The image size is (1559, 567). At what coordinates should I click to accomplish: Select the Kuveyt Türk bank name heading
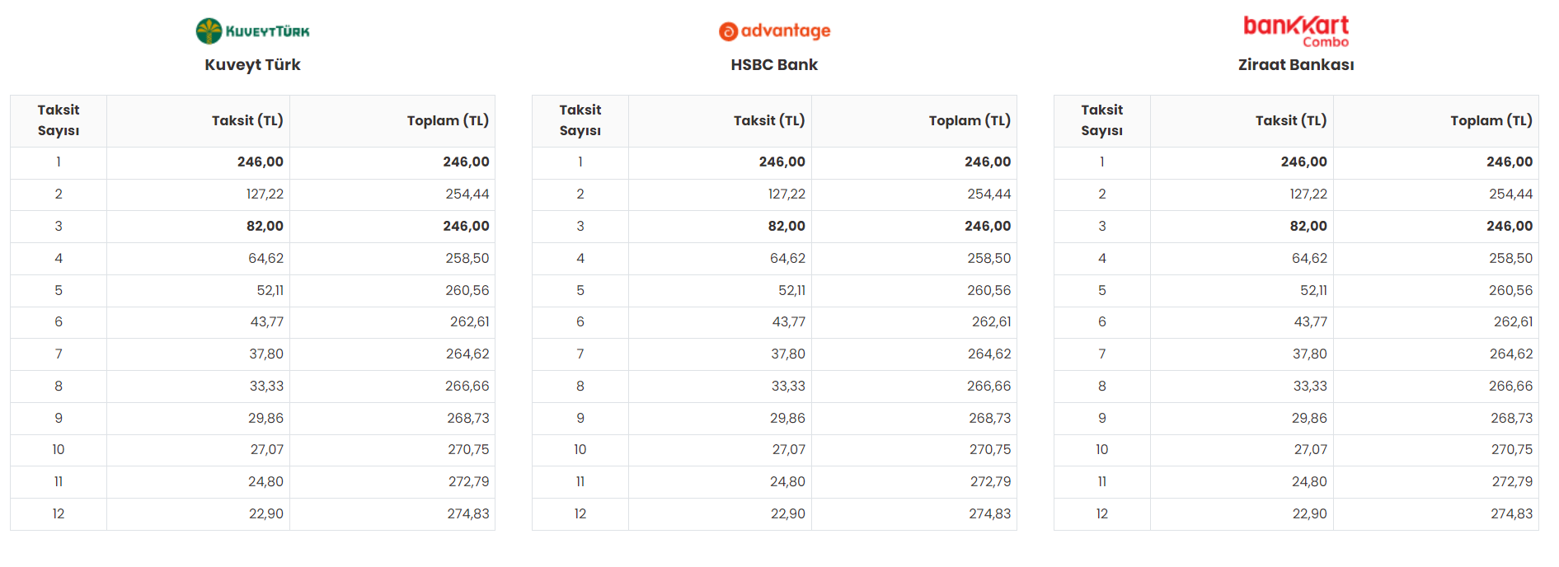252,64
